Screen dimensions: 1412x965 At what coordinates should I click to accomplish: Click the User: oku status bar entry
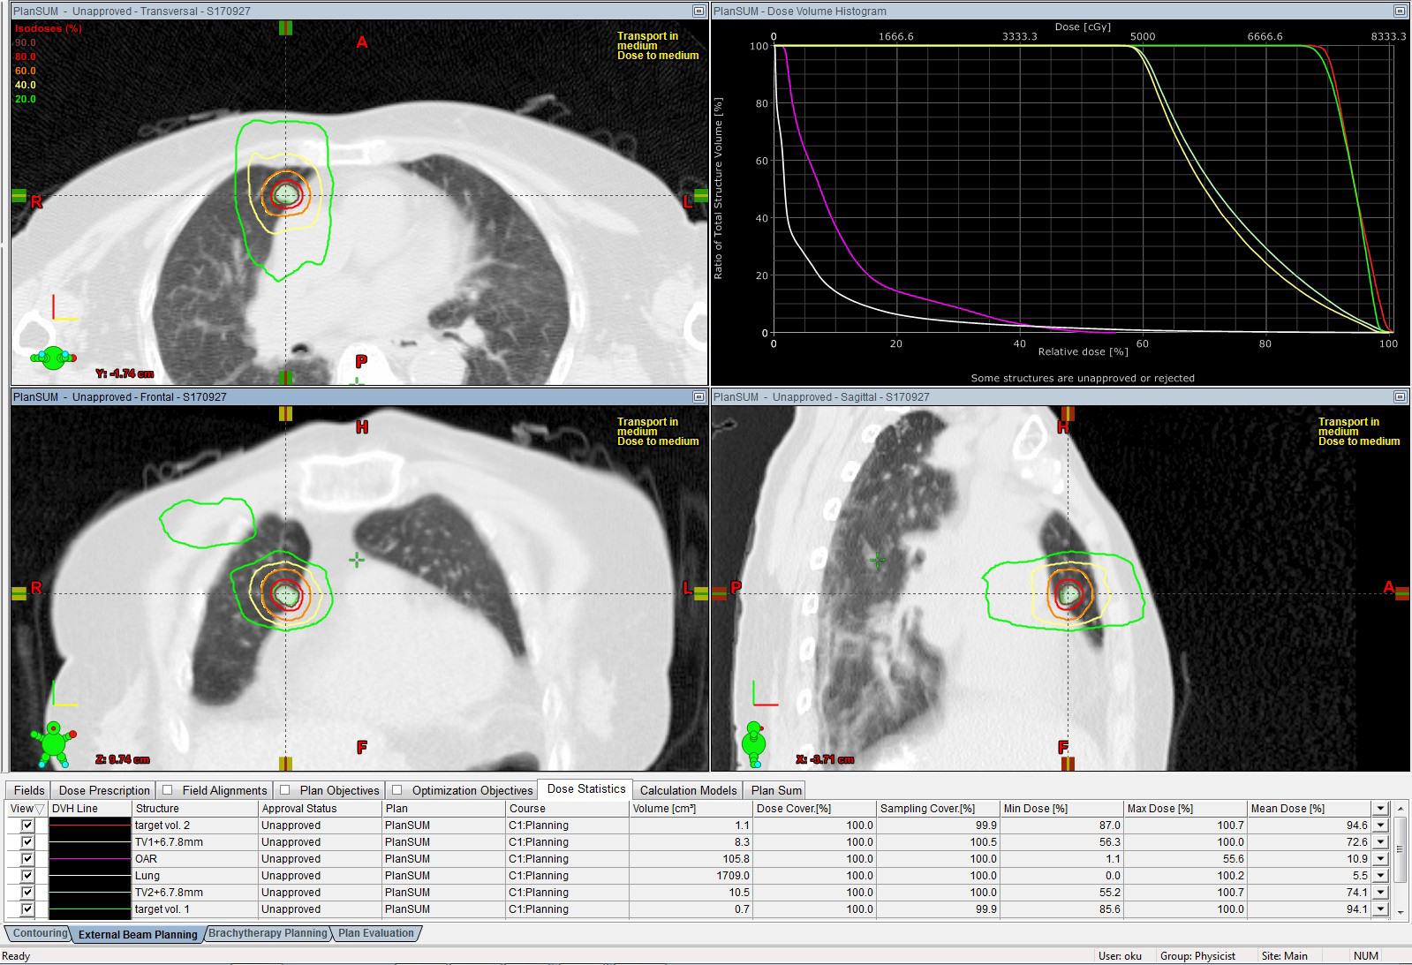tap(1120, 956)
